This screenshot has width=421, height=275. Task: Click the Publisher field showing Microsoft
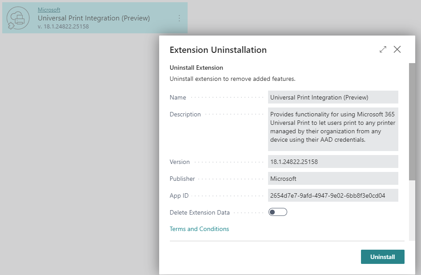(333, 179)
